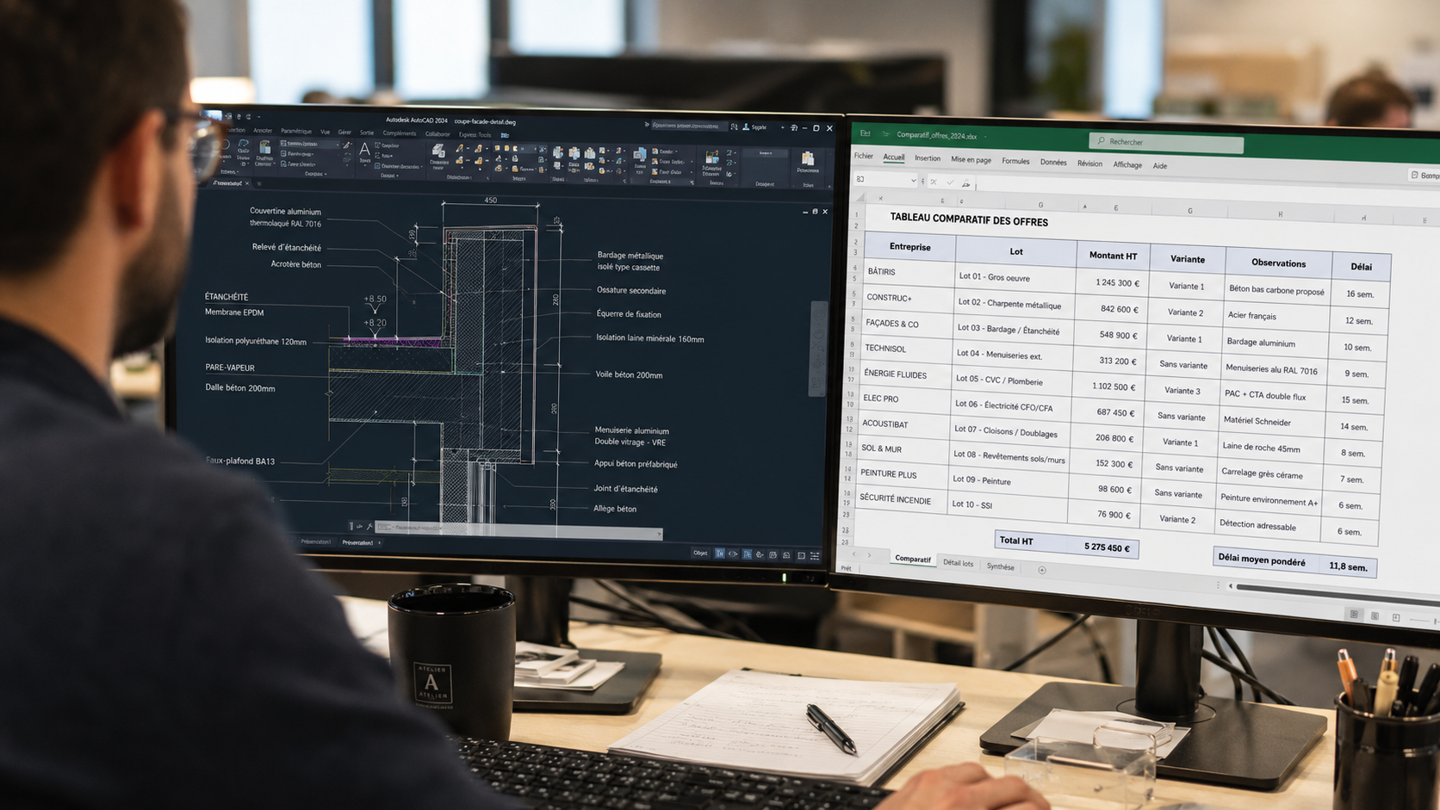Screen dimensions: 1440x810
Task: Open the dropdown next to Comparatif_offres_2024.xlsx
Action: click(984, 136)
